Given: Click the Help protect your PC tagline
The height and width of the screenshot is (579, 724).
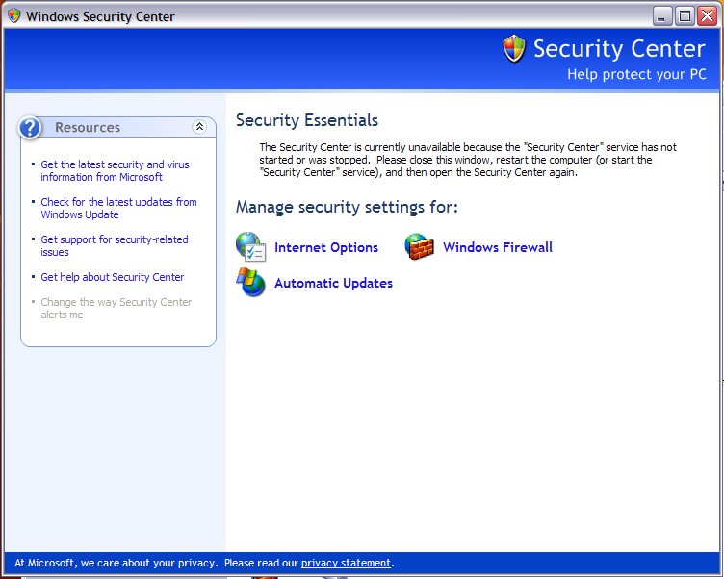Looking at the screenshot, I should 636,74.
